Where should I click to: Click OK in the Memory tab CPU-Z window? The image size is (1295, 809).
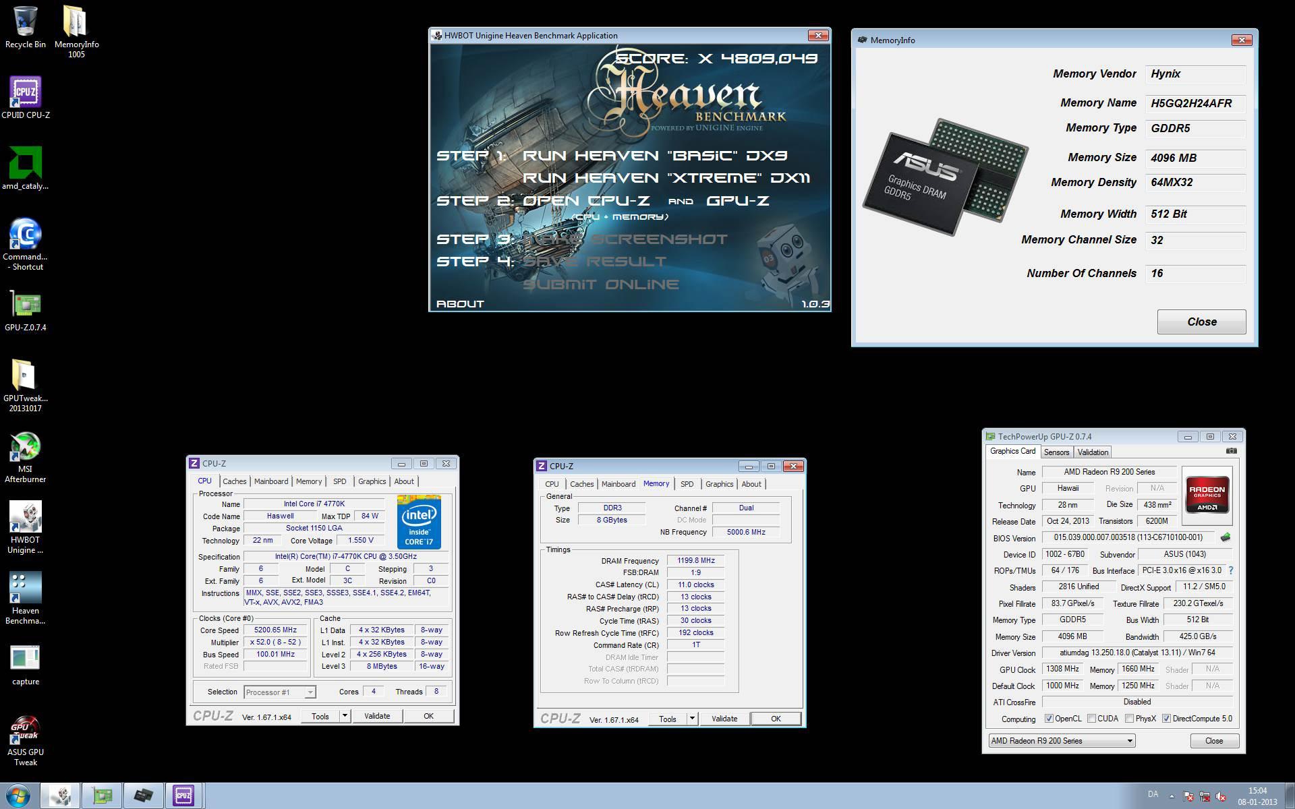pyautogui.click(x=776, y=719)
